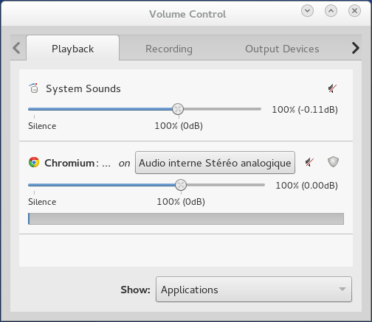Image resolution: width=372 pixels, height=322 pixels.
Task: Toggle the Chromium lock channels shield icon
Action: pyautogui.click(x=333, y=162)
